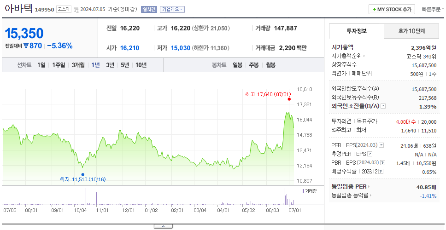Screen dimensions: 446x230
Task: Click the 최저 11,510 (10/16) label
Action: [x=83, y=179]
